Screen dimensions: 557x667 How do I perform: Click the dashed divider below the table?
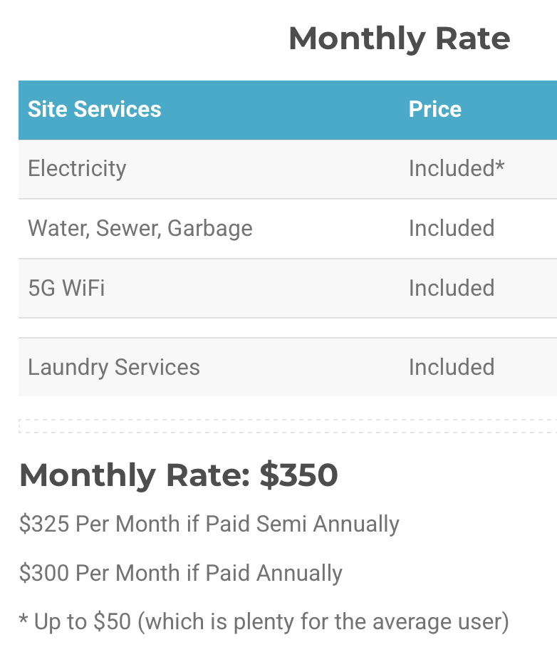click(285, 426)
